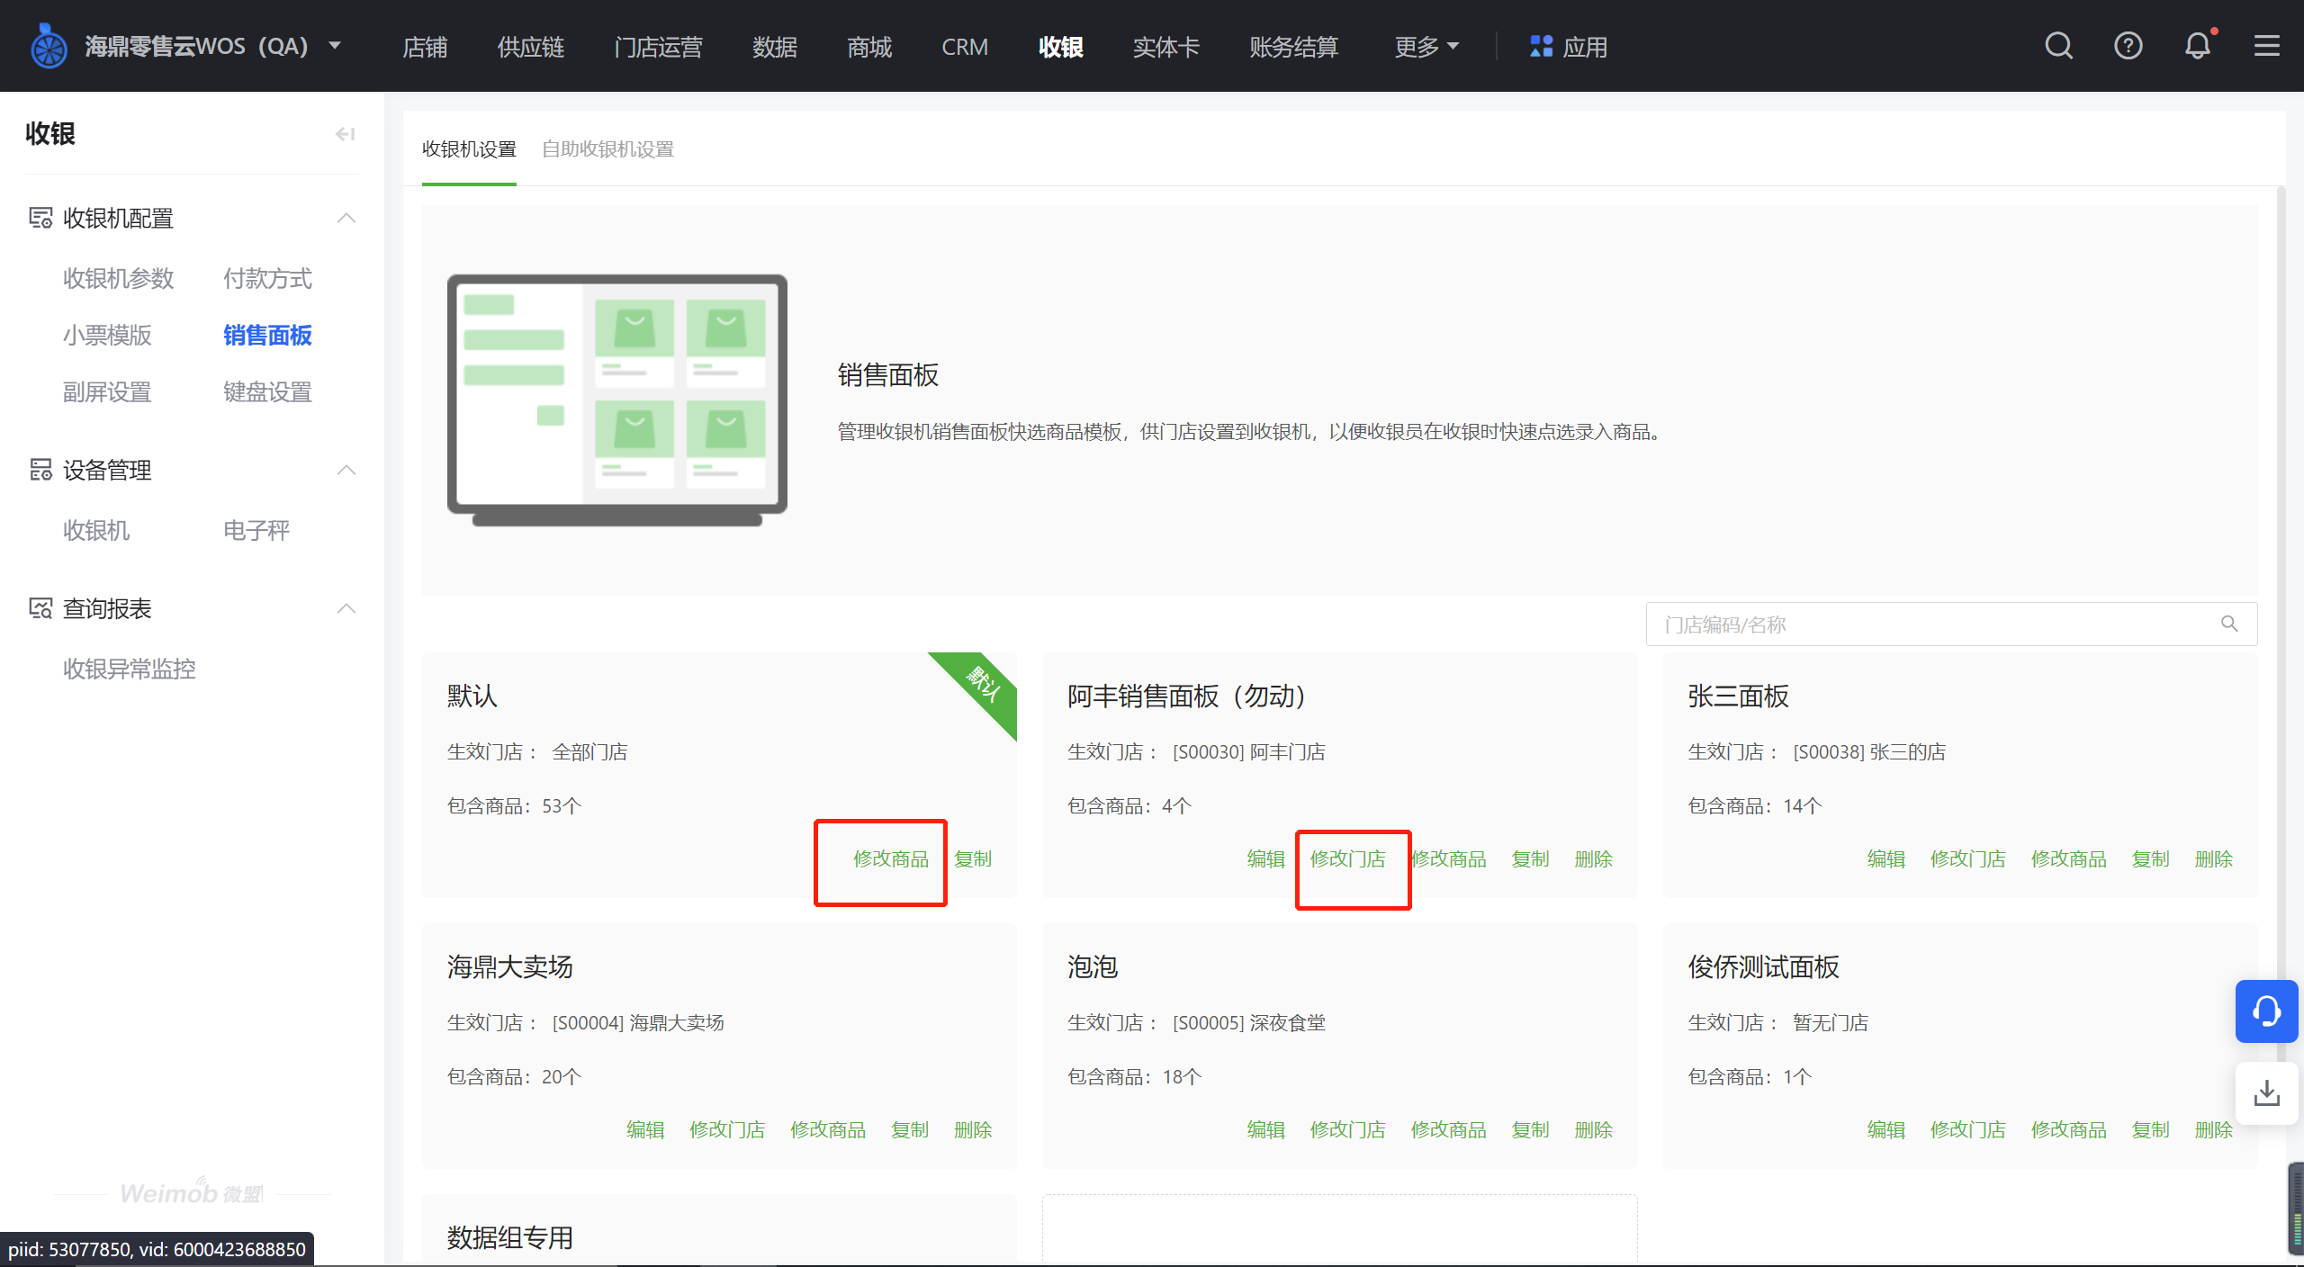The width and height of the screenshot is (2304, 1267).
Task: Go to 收银机参数 in sidebar
Action: tap(118, 279)
